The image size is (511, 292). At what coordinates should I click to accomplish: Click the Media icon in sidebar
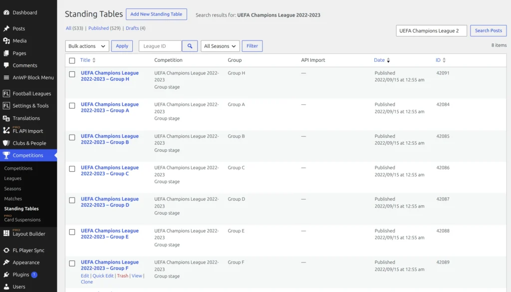[6, 41]
